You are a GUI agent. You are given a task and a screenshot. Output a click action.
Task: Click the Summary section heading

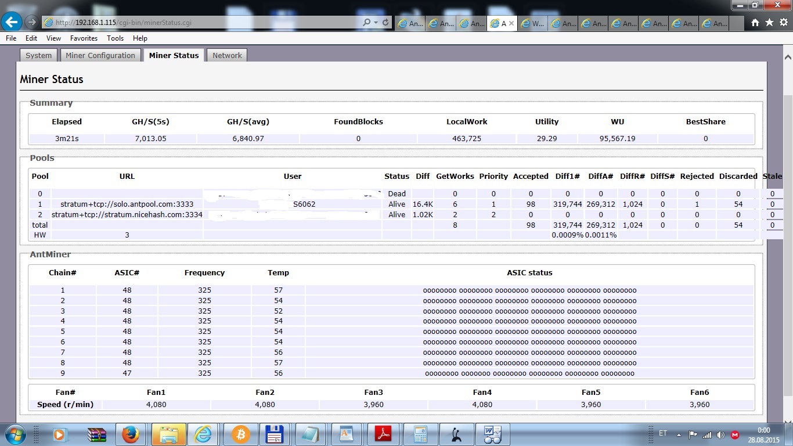coord(51,103)
